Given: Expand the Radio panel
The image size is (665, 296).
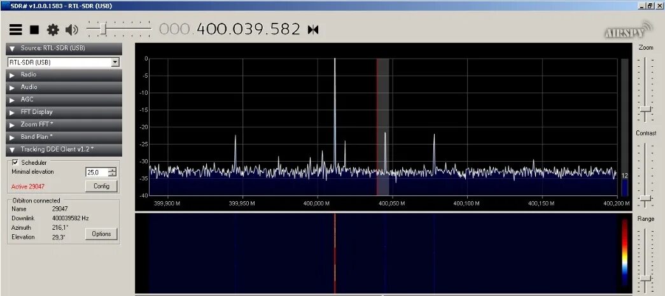Looking at the screenshot, I should [64, 74].
